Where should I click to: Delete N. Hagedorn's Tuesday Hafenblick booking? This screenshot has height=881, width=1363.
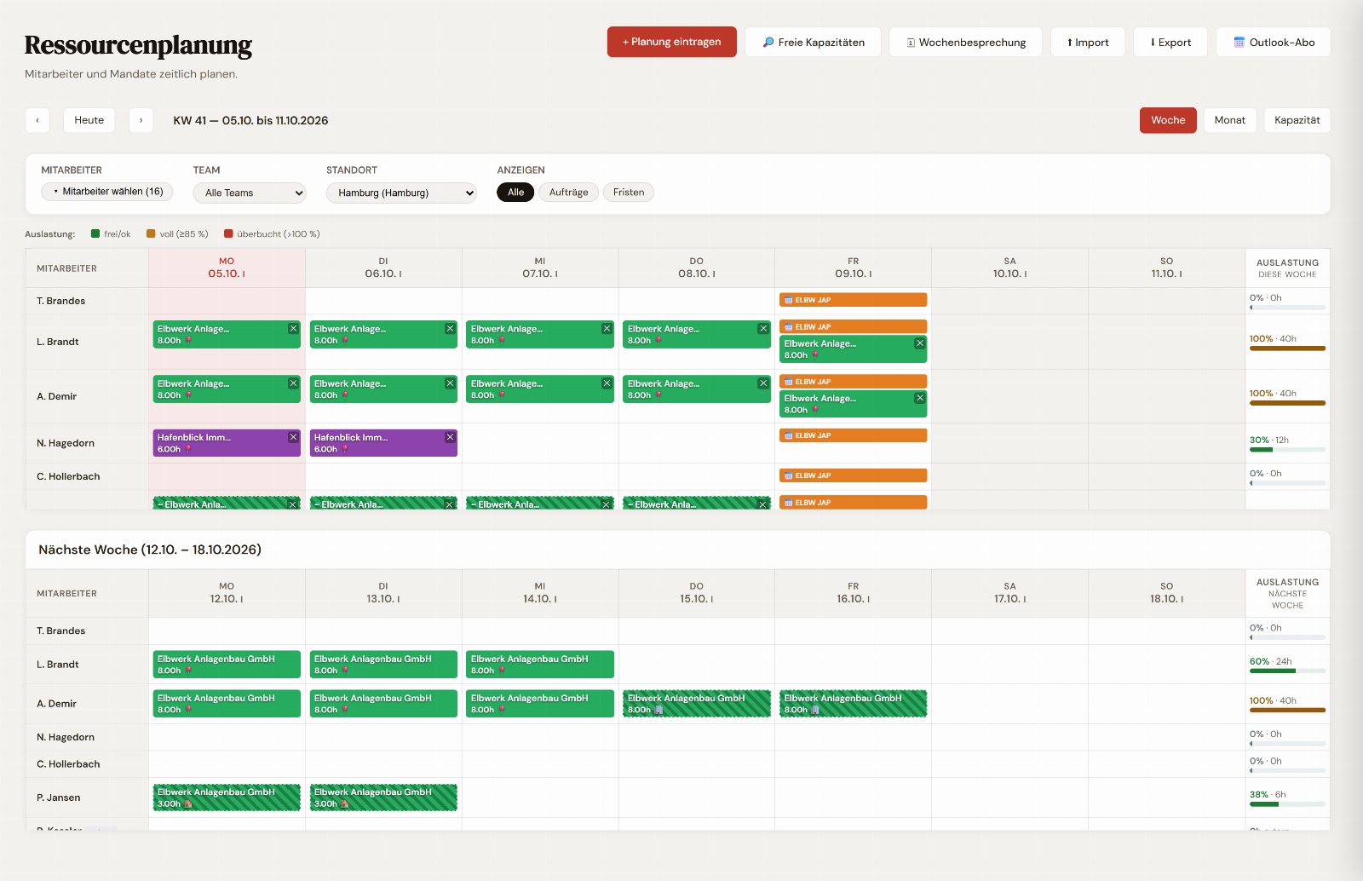coord(450,437)
